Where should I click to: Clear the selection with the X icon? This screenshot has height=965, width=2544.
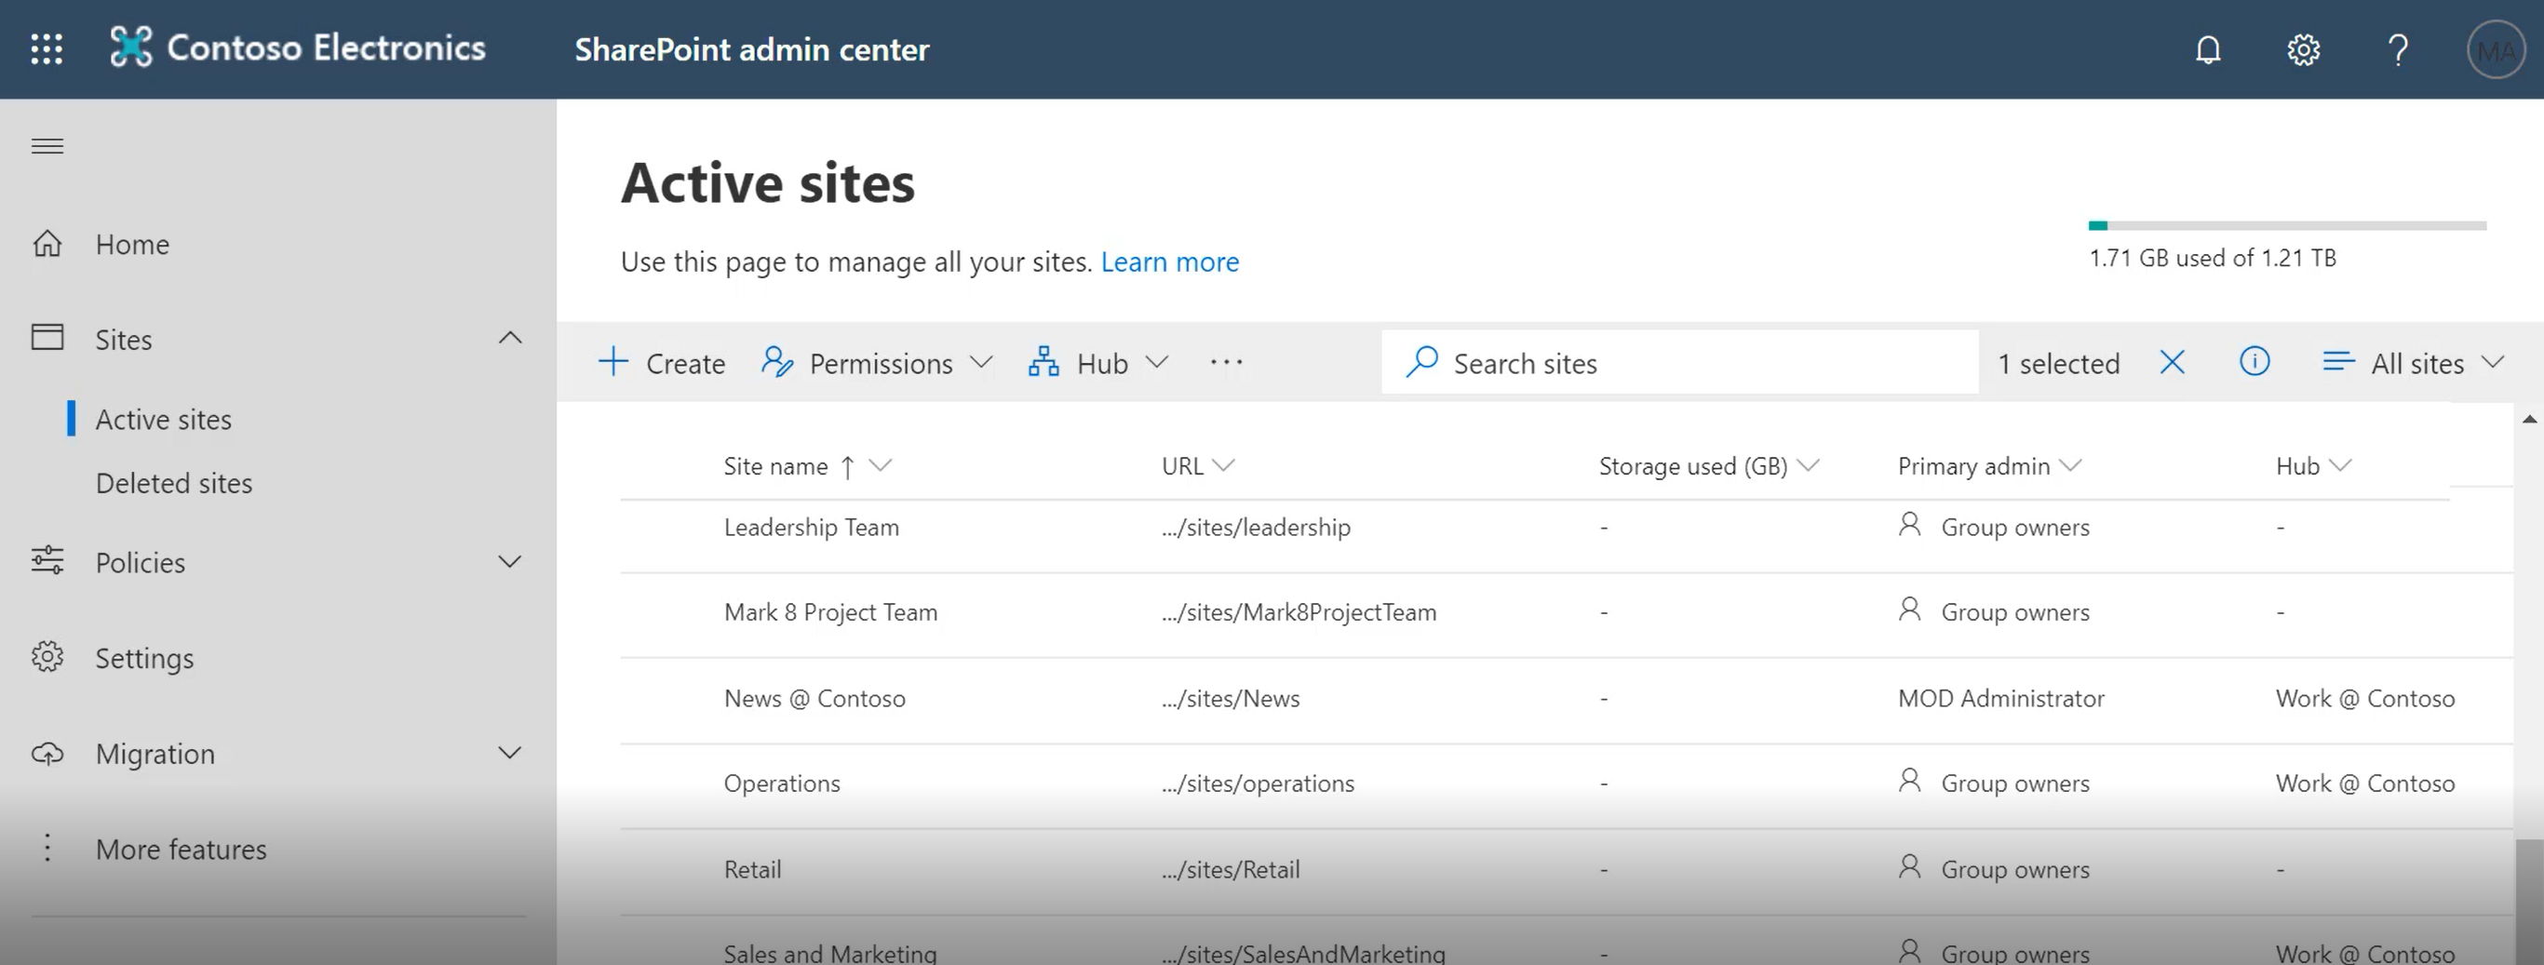pyautogui.click(x=2173, y=363)
